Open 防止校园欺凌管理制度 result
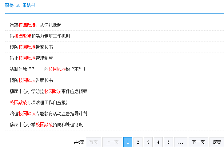The width and height of the screenshot is (224, 151). pos(31,58)
